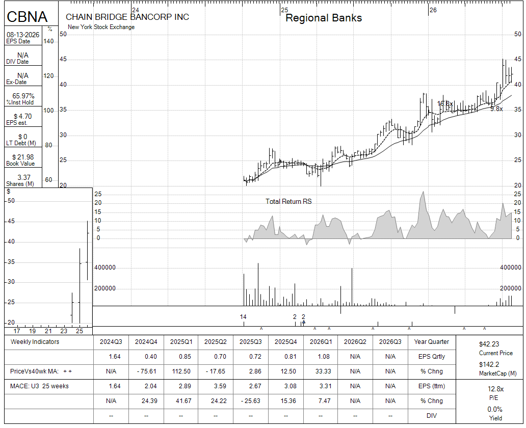The width and height of the screenshot is (526, 428).
Task: Click the 2025Q4 column header
Action: click(x=286, y=342)
